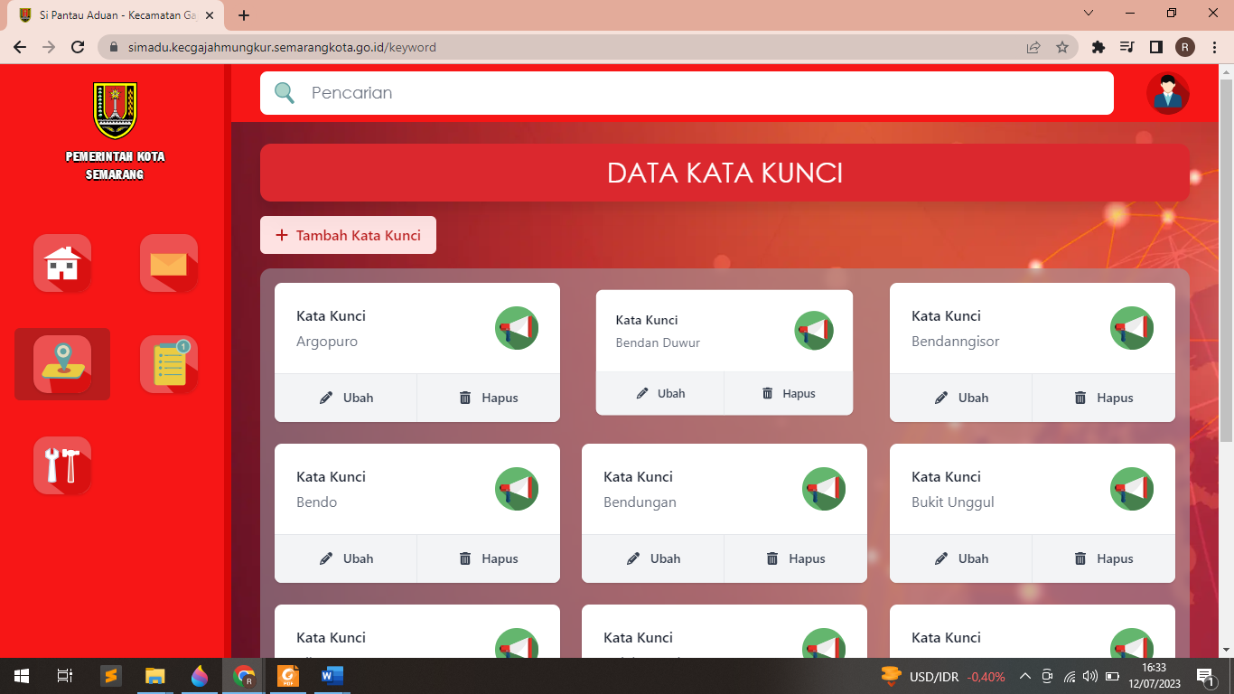The width and height of the screenshot is (1234, 694).
Task: Click the Pemerintah Kota Semarang logo
Action: pyautogui.click(x=116, y=110)
